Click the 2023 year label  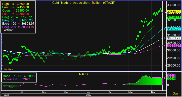pyautogui.click(x=89, y=95)
